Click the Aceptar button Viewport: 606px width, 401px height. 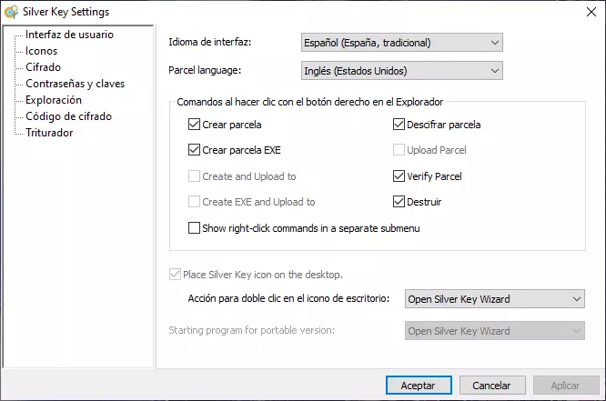419,386
